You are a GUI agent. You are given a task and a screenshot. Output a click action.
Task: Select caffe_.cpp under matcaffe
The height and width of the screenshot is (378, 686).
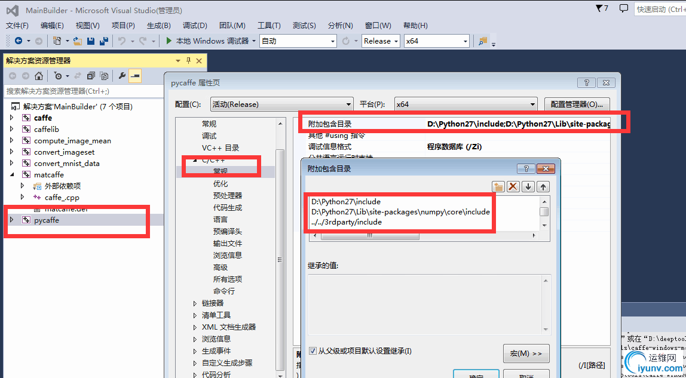click(x=62, y=197)
